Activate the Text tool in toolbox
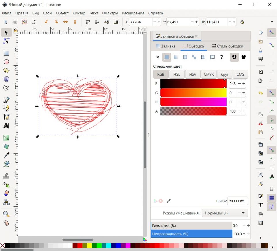This screenshot has width=277, height=251. [6, 126]
